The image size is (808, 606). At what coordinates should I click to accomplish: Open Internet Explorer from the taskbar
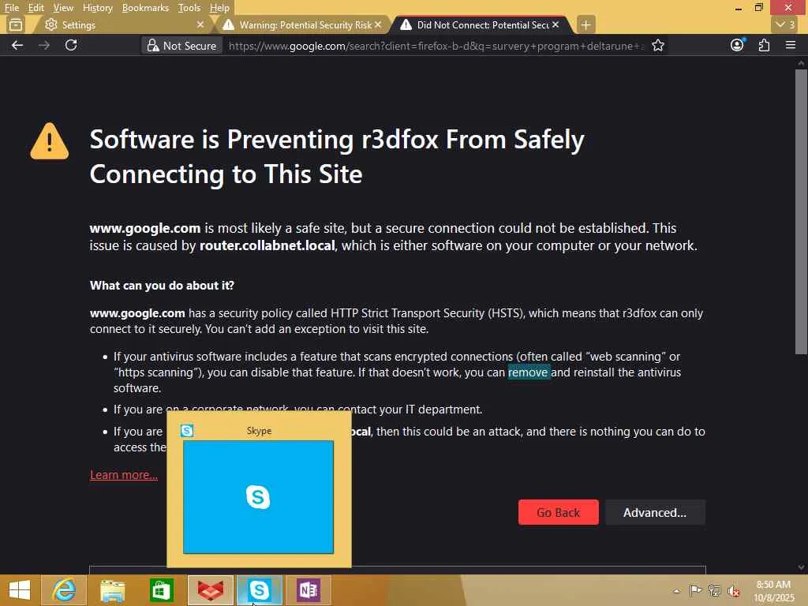pyautogui.click(x=64, y=590)
